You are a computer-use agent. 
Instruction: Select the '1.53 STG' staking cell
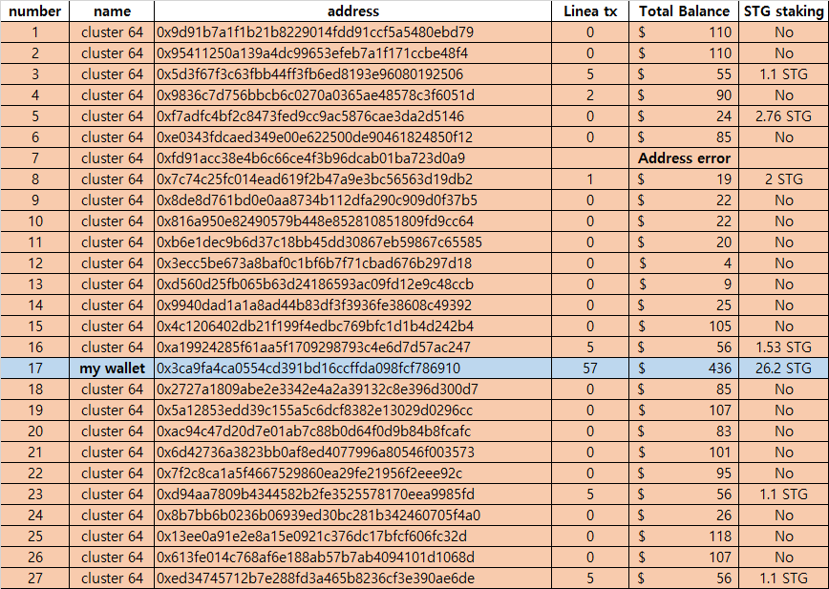(783, 347)
